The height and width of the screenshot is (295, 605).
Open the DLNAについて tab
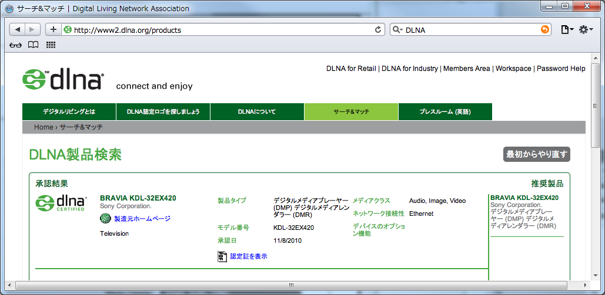(258, 111)
